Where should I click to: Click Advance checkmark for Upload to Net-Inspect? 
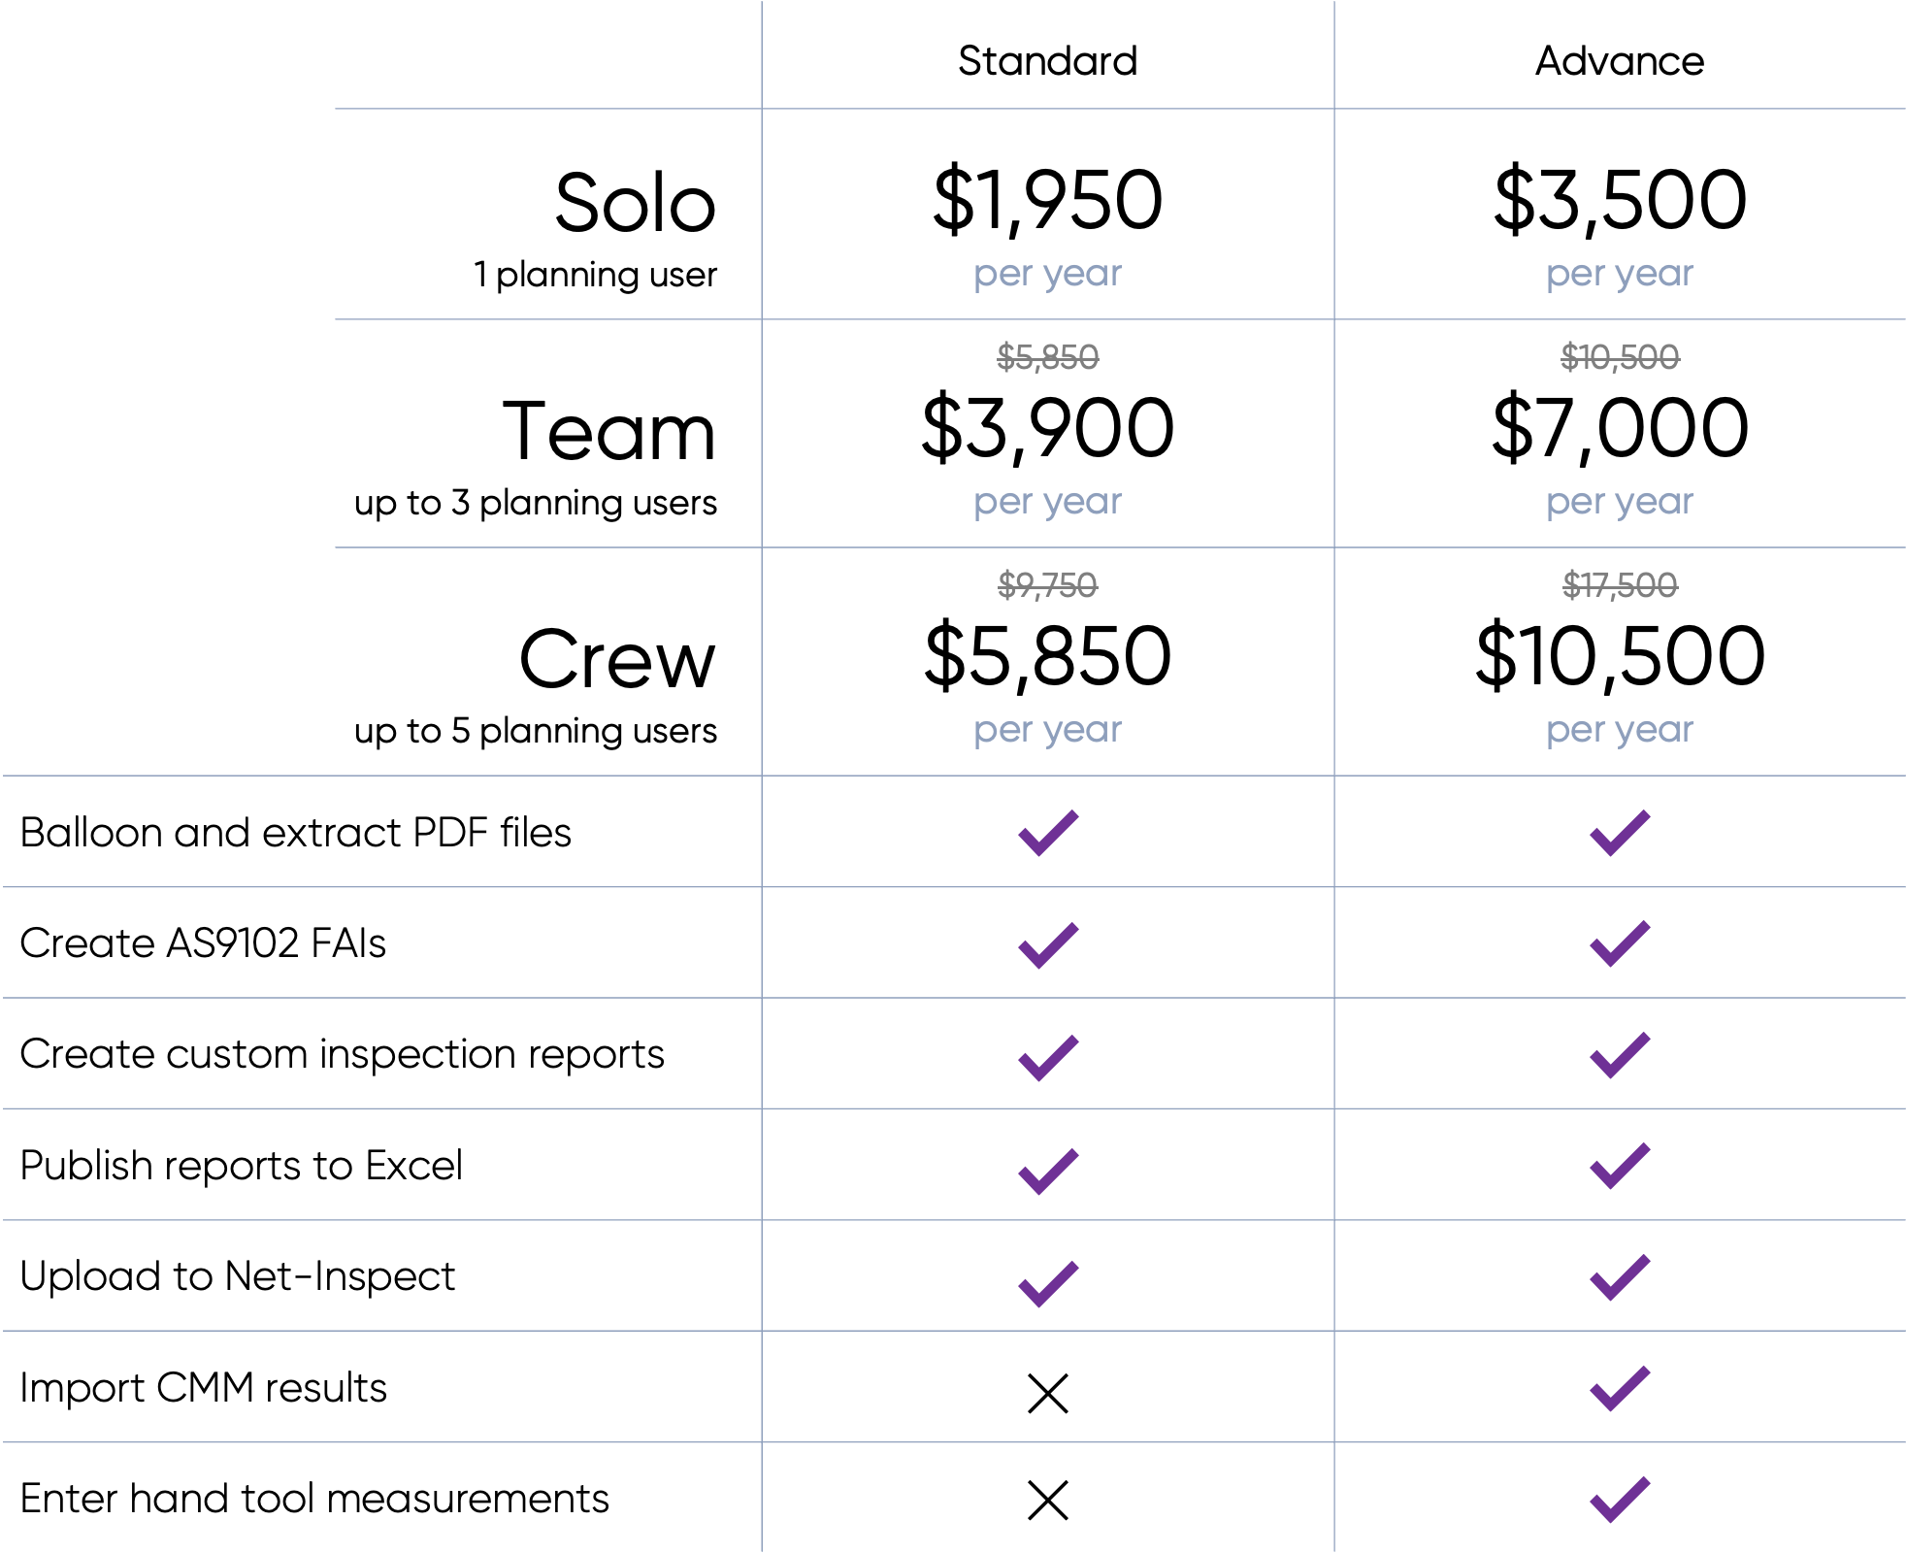(1620, 1277)
